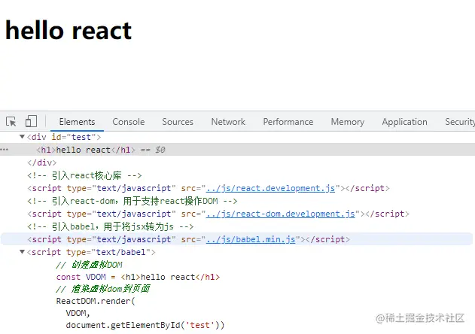The width and height of the screenshot is (475, 334).
Task: Click the 'VDOM,' argument line
Action: pyautogui.click(x=78, y=313)
